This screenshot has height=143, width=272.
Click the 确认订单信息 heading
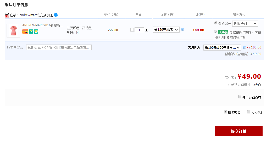[16, 5]
